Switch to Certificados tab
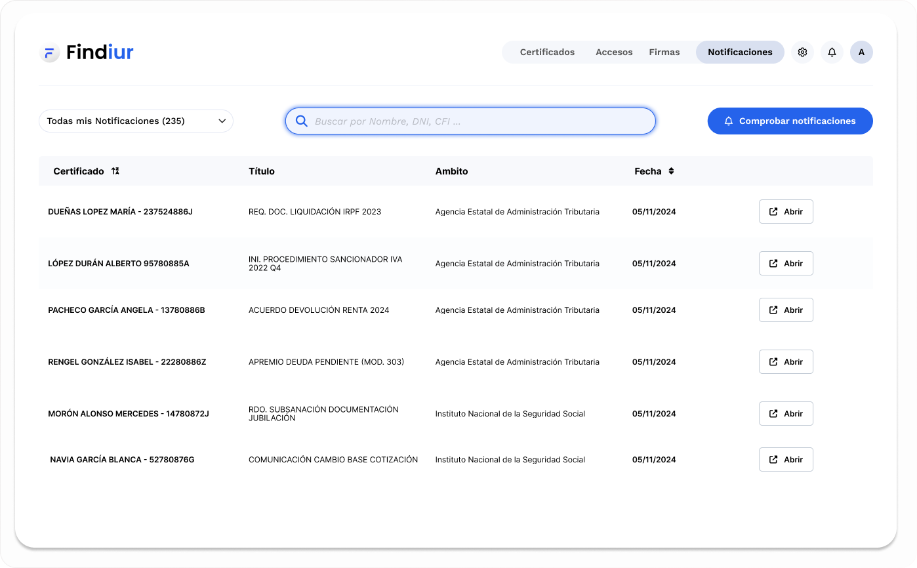Image resolution: width=917 pixels, height=568 pixels. tap(547, 52)
